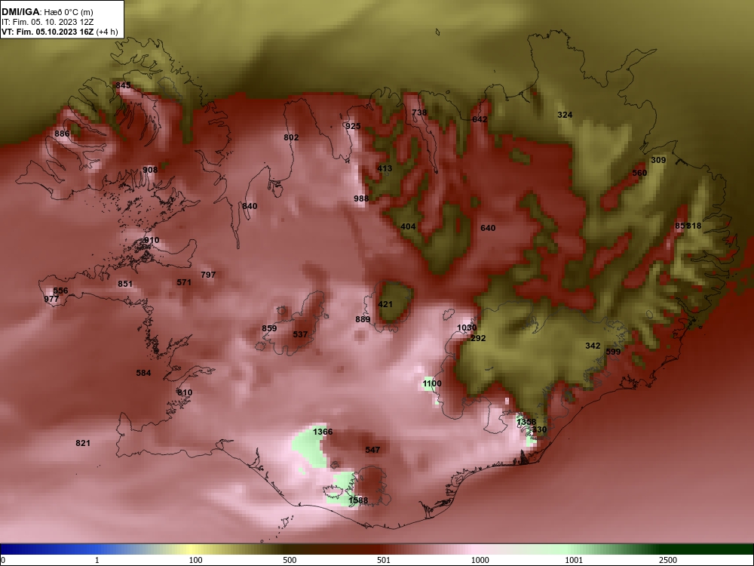Click the 'VT: Fim. 05.10.2023 16Z (+4 h)' line

click(x=60, y=32)
